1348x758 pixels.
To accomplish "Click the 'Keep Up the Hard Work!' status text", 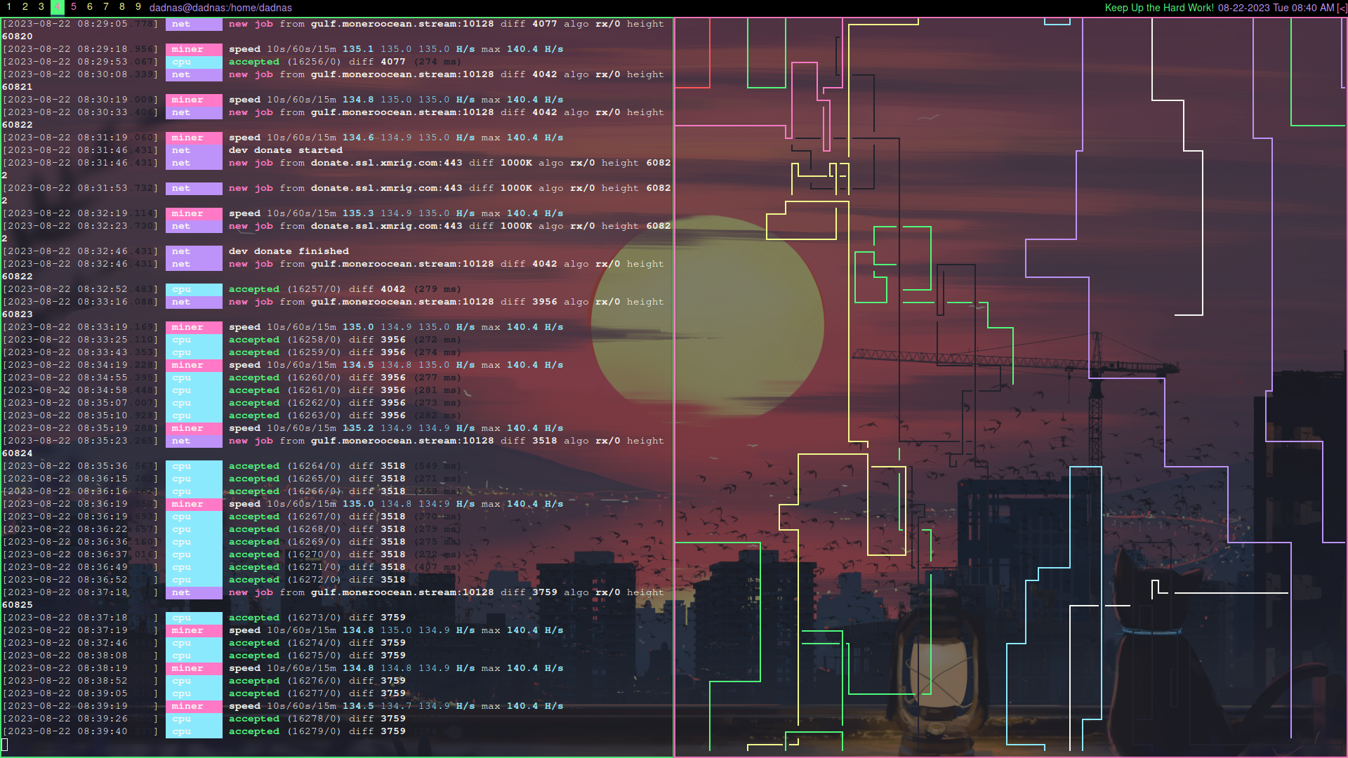I will coord(1159,8).
